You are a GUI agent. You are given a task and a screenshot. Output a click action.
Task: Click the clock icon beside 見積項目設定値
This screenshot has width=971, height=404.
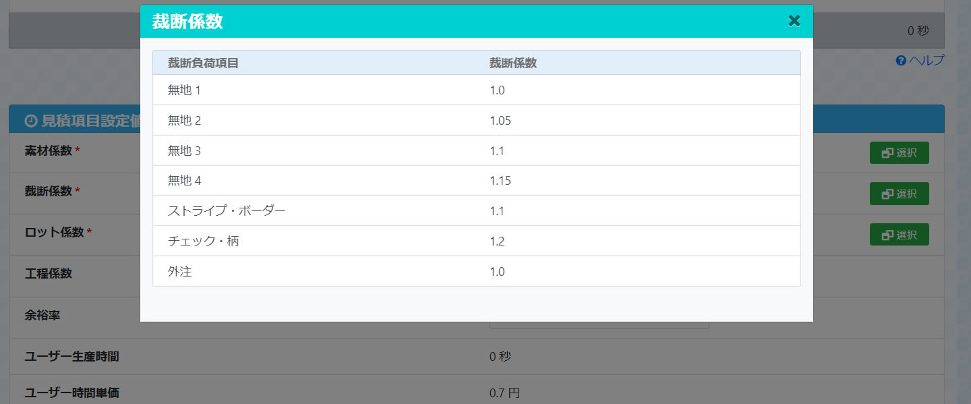pos(30,121)
